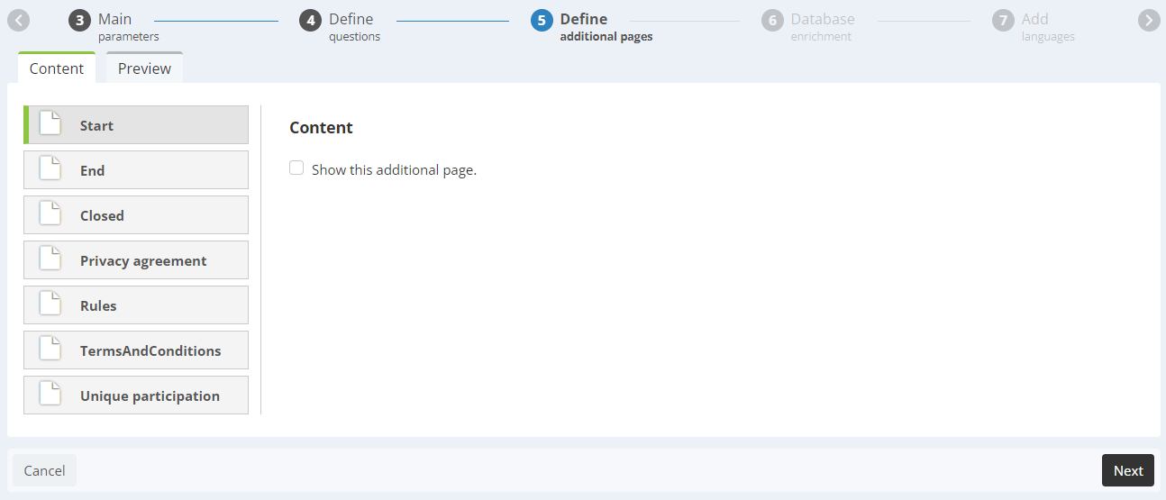Select the Start page label
The width and height of the screenshot is (1166, 500).
tap(96, 125)
